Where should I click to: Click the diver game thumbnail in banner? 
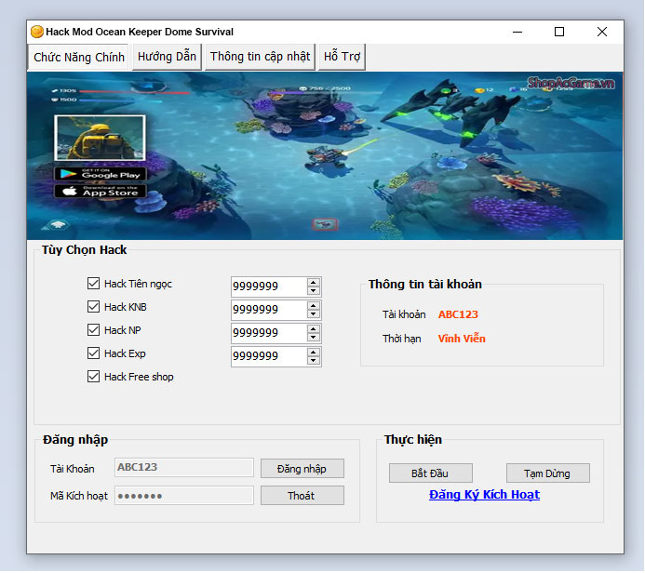pyautogui.click(x=100, y=138)
